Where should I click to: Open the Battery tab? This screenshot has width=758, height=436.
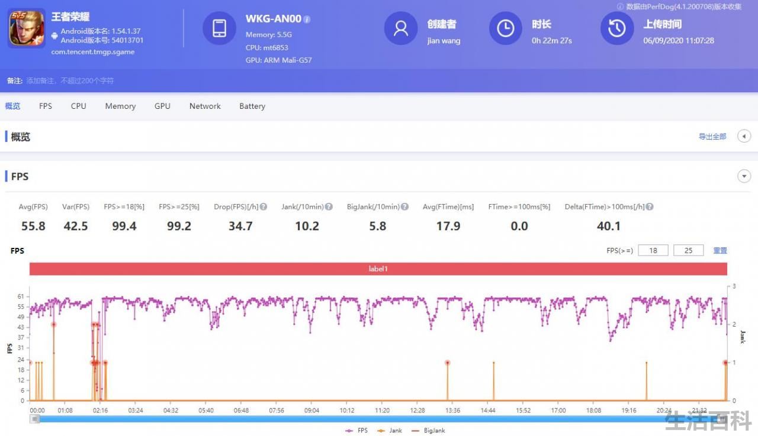tap(252, 106)
